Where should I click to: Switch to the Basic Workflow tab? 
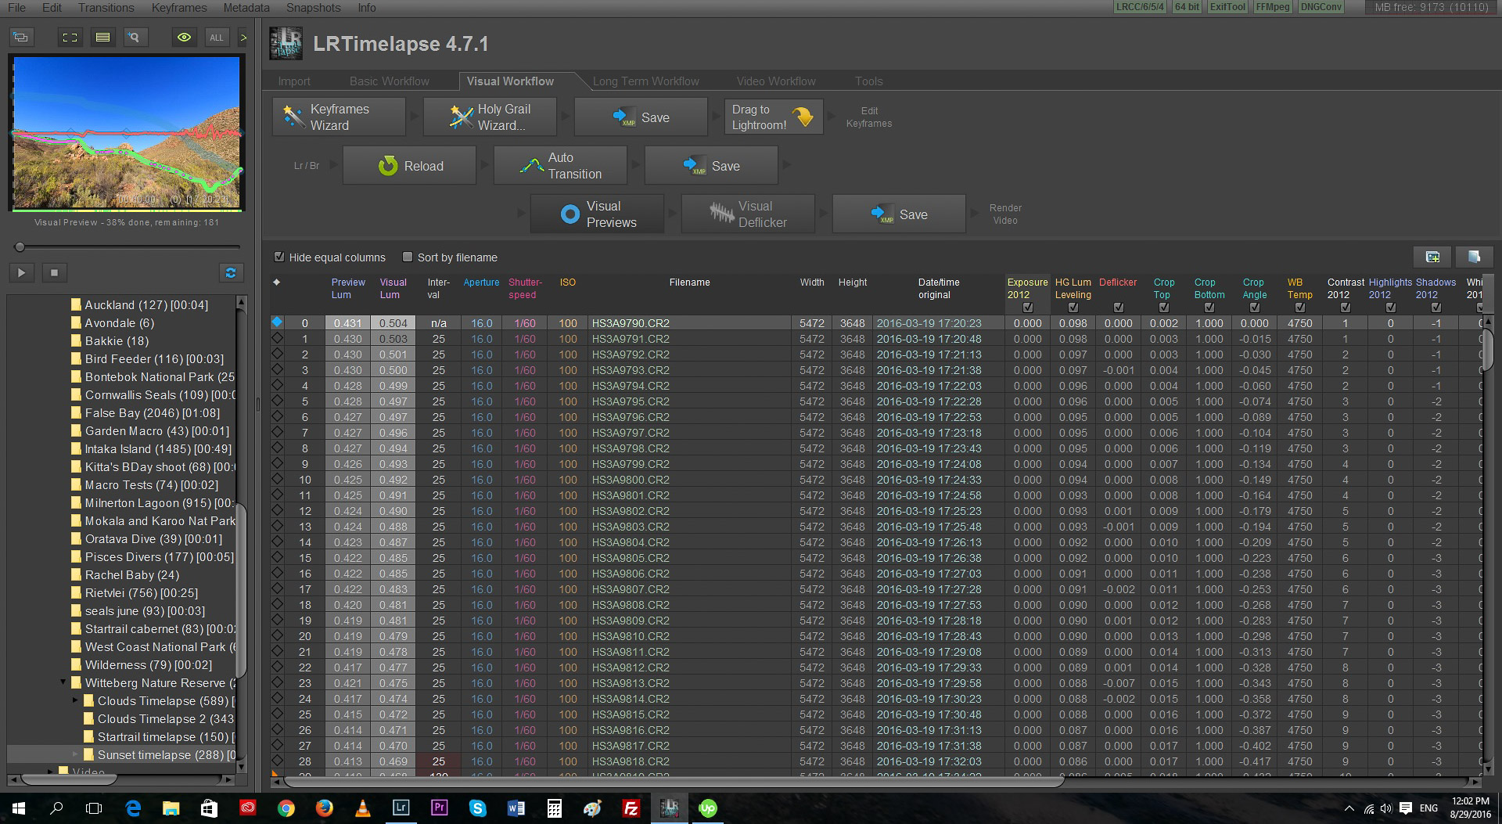tap(389, 81)
